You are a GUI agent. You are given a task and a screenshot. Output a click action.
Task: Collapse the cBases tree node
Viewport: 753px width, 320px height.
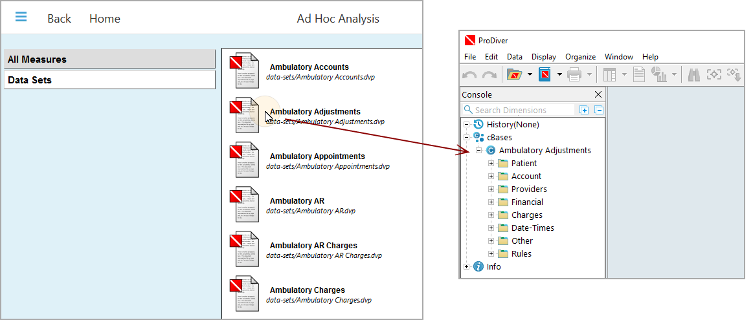(x=466, y=137)
